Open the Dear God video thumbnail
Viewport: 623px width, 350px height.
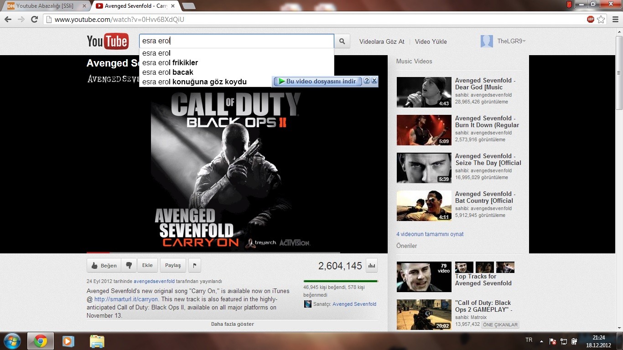pos(424,92)
